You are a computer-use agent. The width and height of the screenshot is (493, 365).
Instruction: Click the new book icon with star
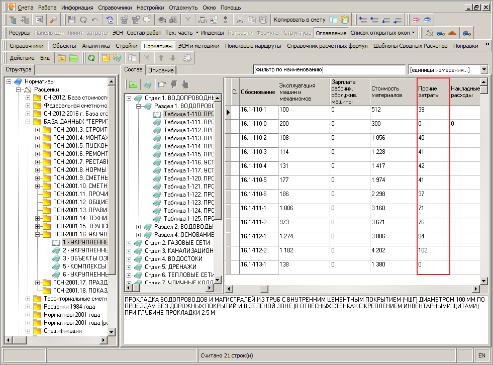[118, 58]
